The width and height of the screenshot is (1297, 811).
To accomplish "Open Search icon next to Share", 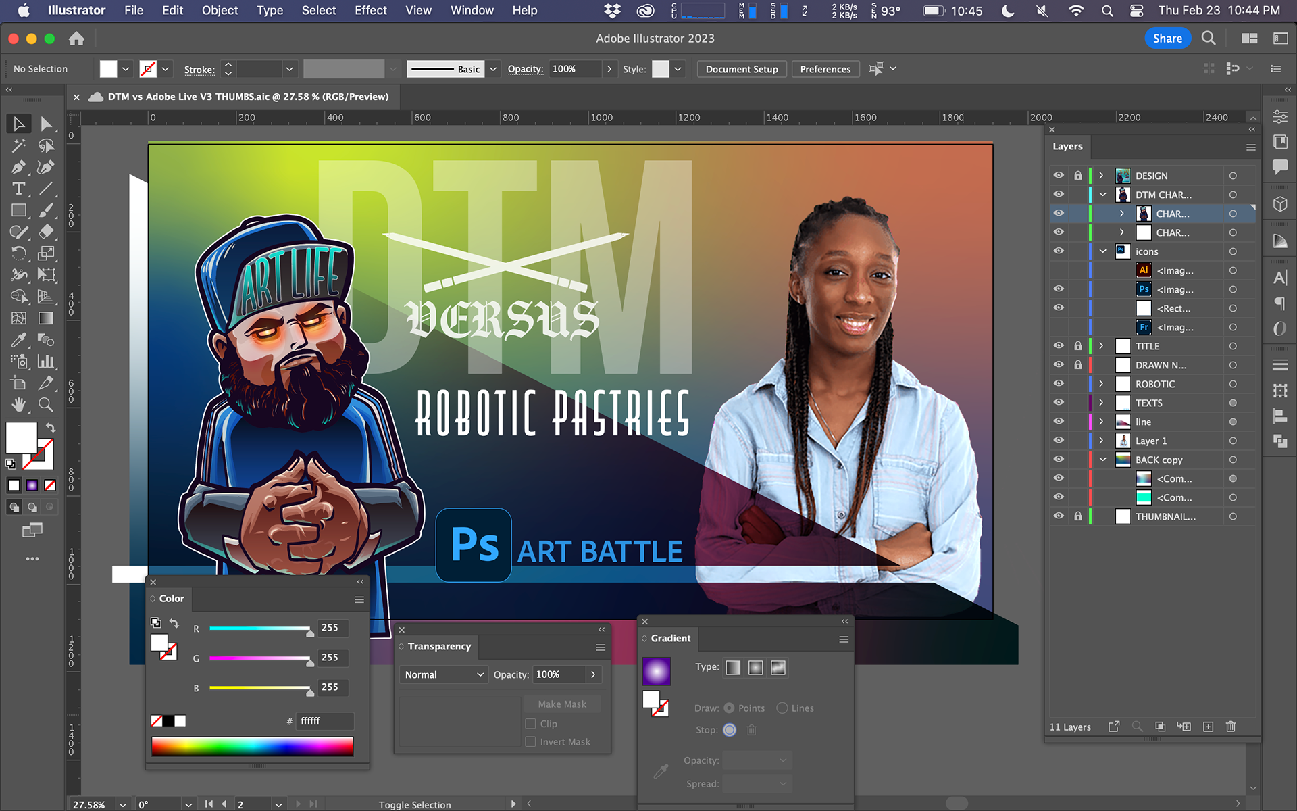I will pos(1209,39).
